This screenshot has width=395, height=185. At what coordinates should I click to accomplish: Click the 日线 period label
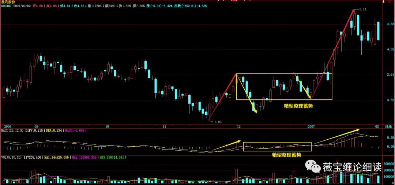[388, 127]
